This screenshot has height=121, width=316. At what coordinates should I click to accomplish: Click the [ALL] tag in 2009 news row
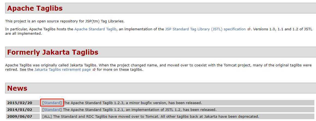[x=47, y=117]
